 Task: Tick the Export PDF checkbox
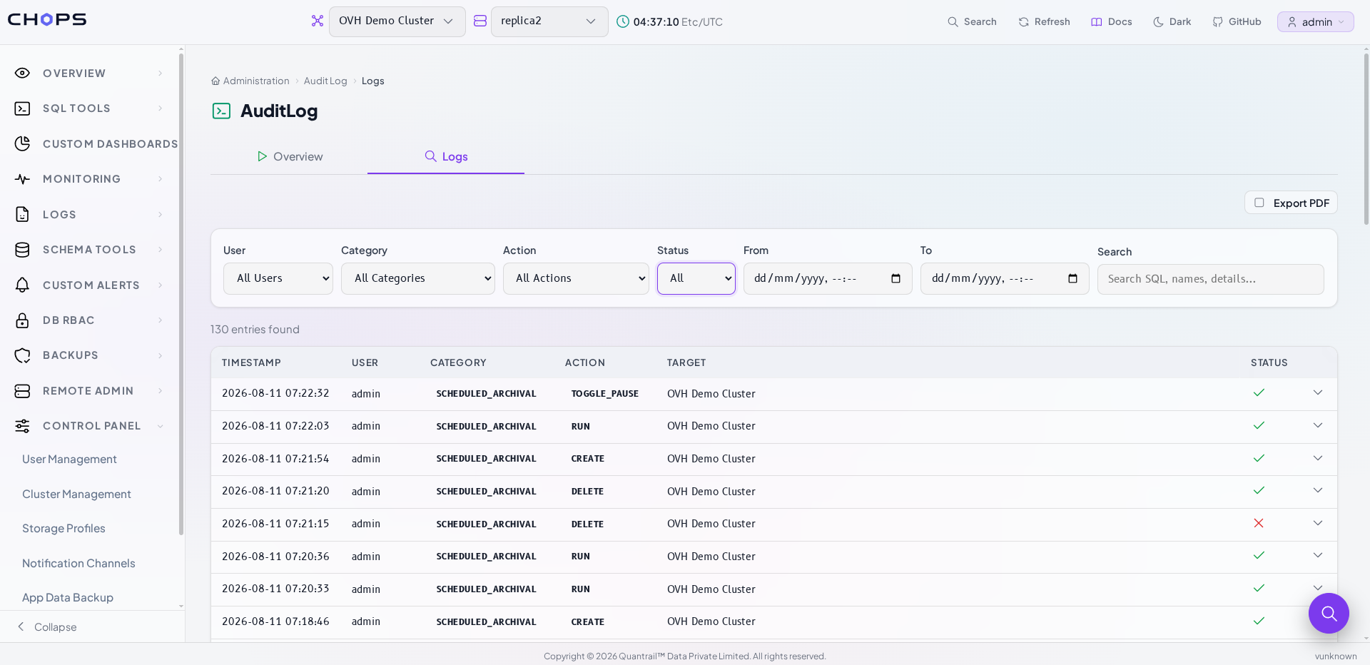coord(1259,203)
